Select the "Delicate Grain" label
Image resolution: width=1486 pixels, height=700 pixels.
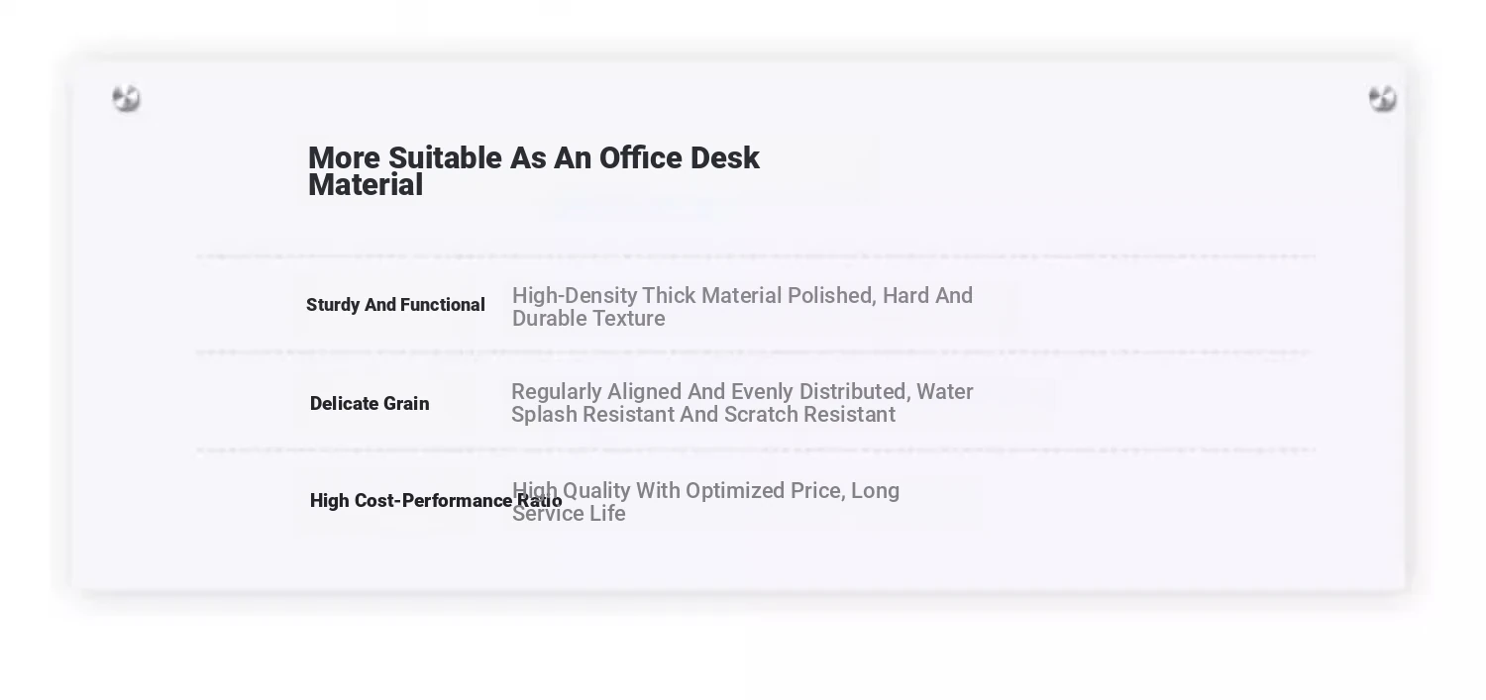coord(370,404)
